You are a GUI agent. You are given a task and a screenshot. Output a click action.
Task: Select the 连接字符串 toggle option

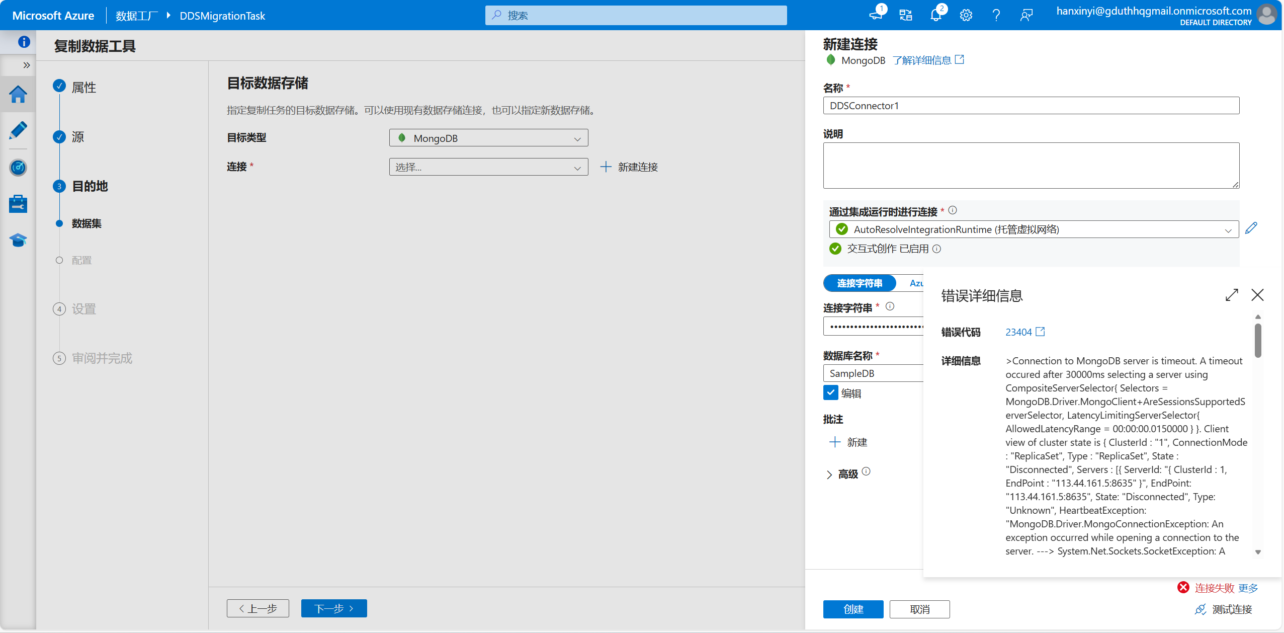tap(860, 283)
